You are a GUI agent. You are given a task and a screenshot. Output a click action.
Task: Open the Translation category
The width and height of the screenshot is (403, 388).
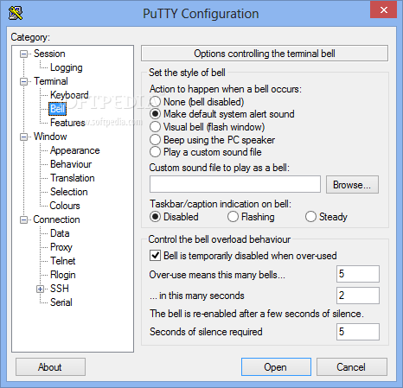73,178
